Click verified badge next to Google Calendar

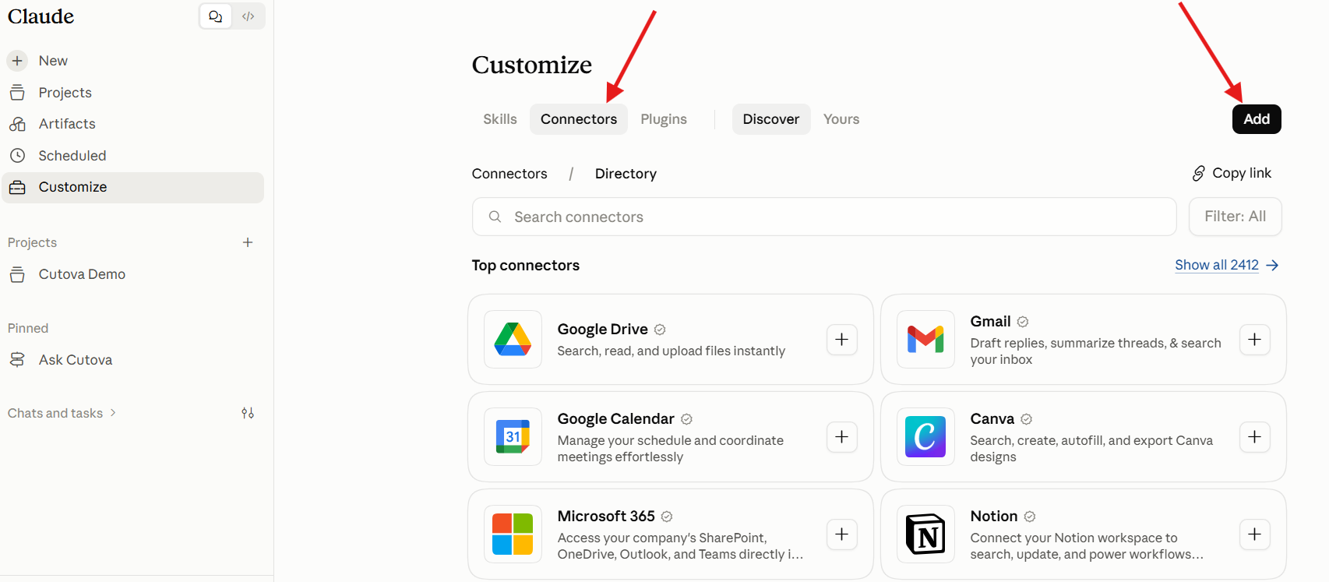(x=686, y=419)
